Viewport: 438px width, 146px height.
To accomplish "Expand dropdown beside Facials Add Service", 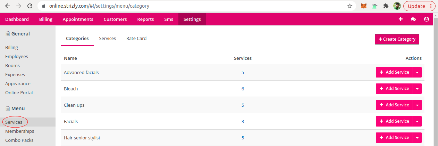I will [x=417, y=121].
